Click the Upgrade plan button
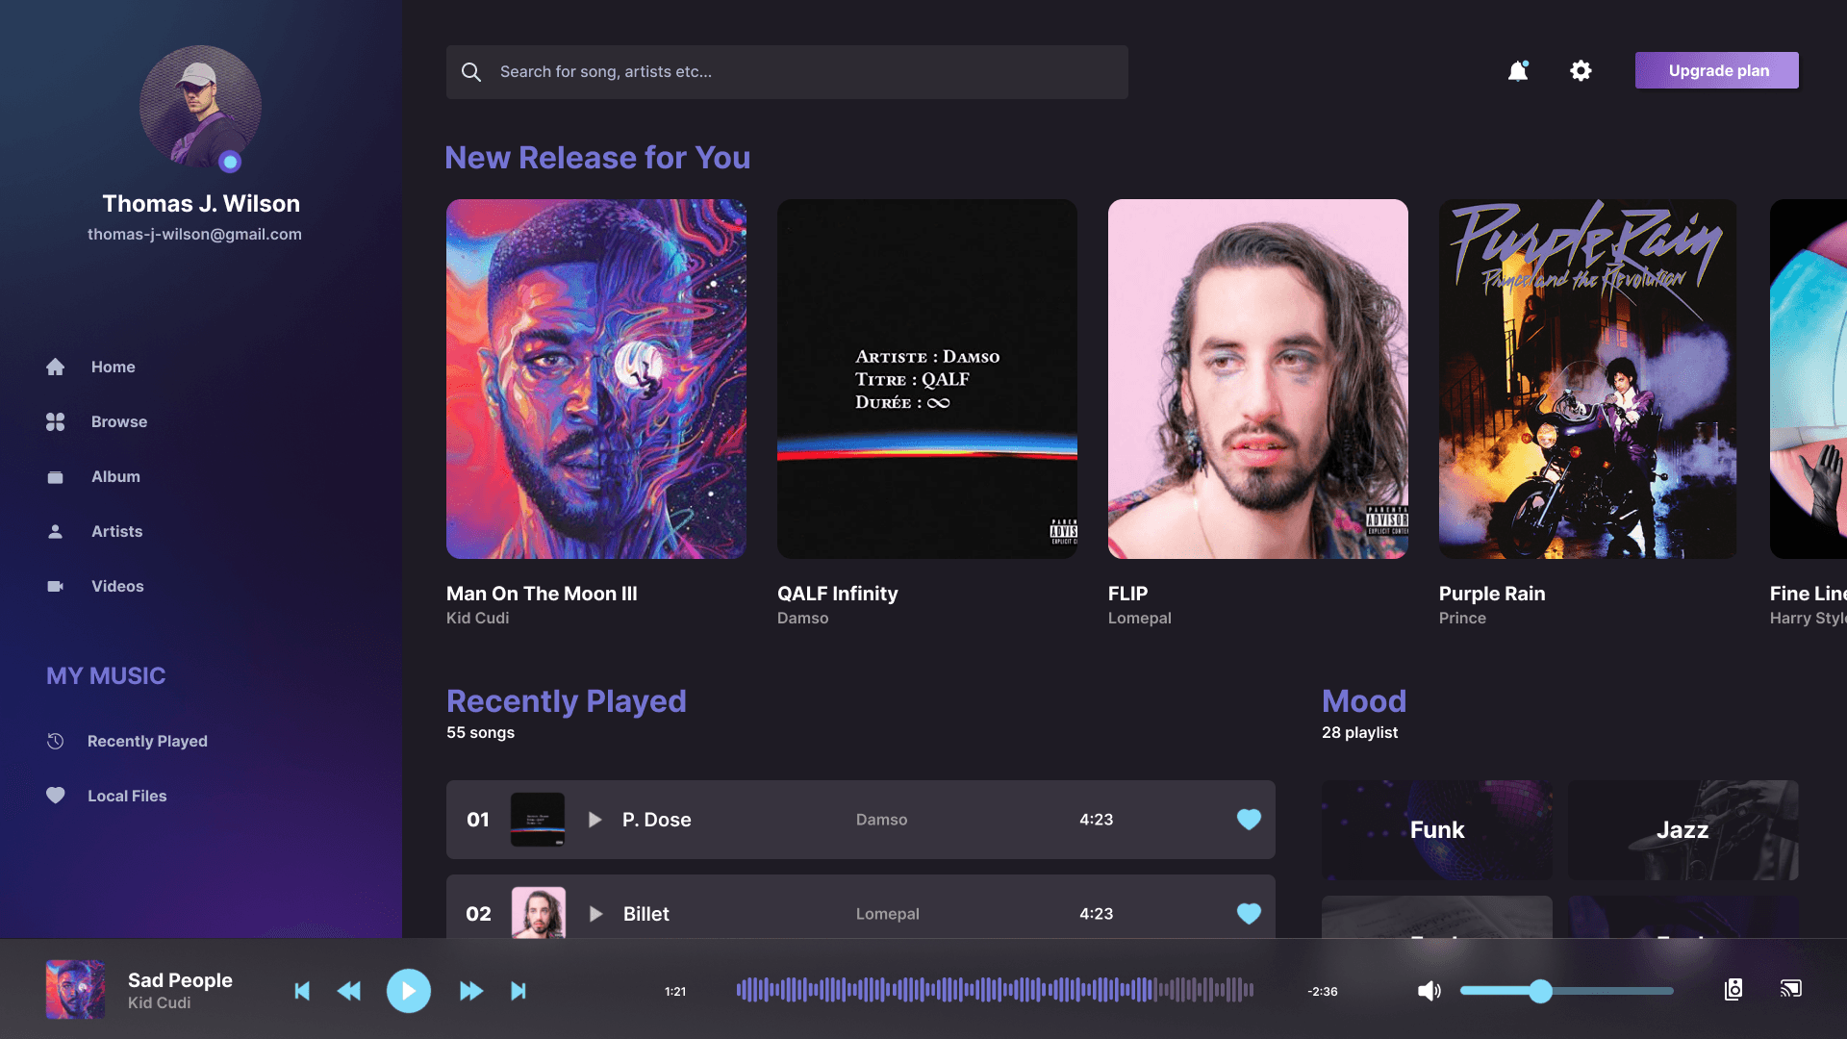This screenshot has height=1039, width=1847. tap(1717, 70)
